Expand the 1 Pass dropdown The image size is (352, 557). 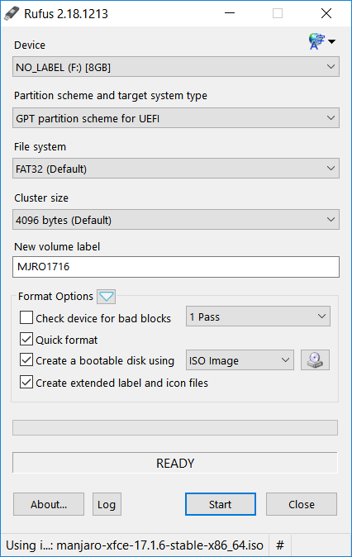coord(258,317)
